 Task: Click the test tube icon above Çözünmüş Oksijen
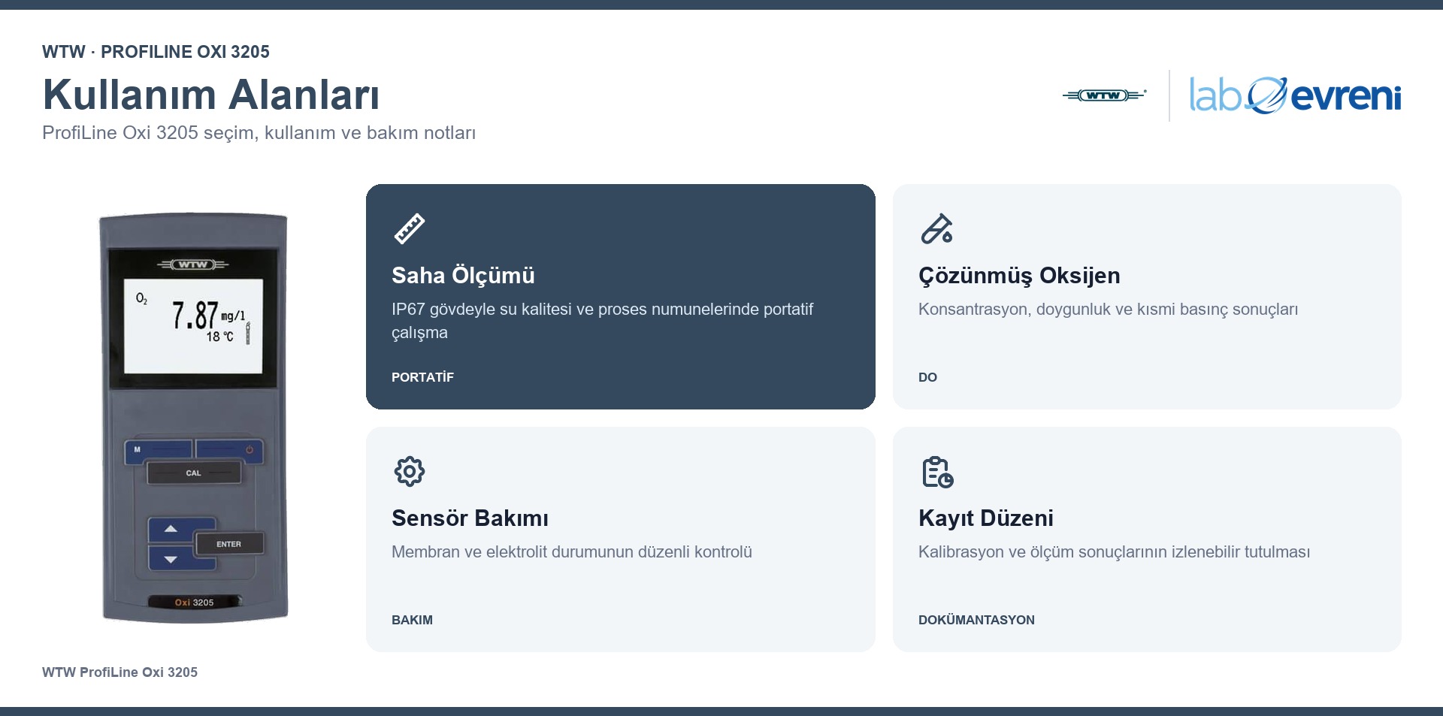(936, 229)
